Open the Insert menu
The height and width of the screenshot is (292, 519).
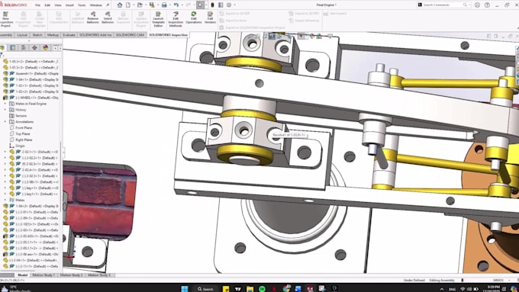pos(70,5)
